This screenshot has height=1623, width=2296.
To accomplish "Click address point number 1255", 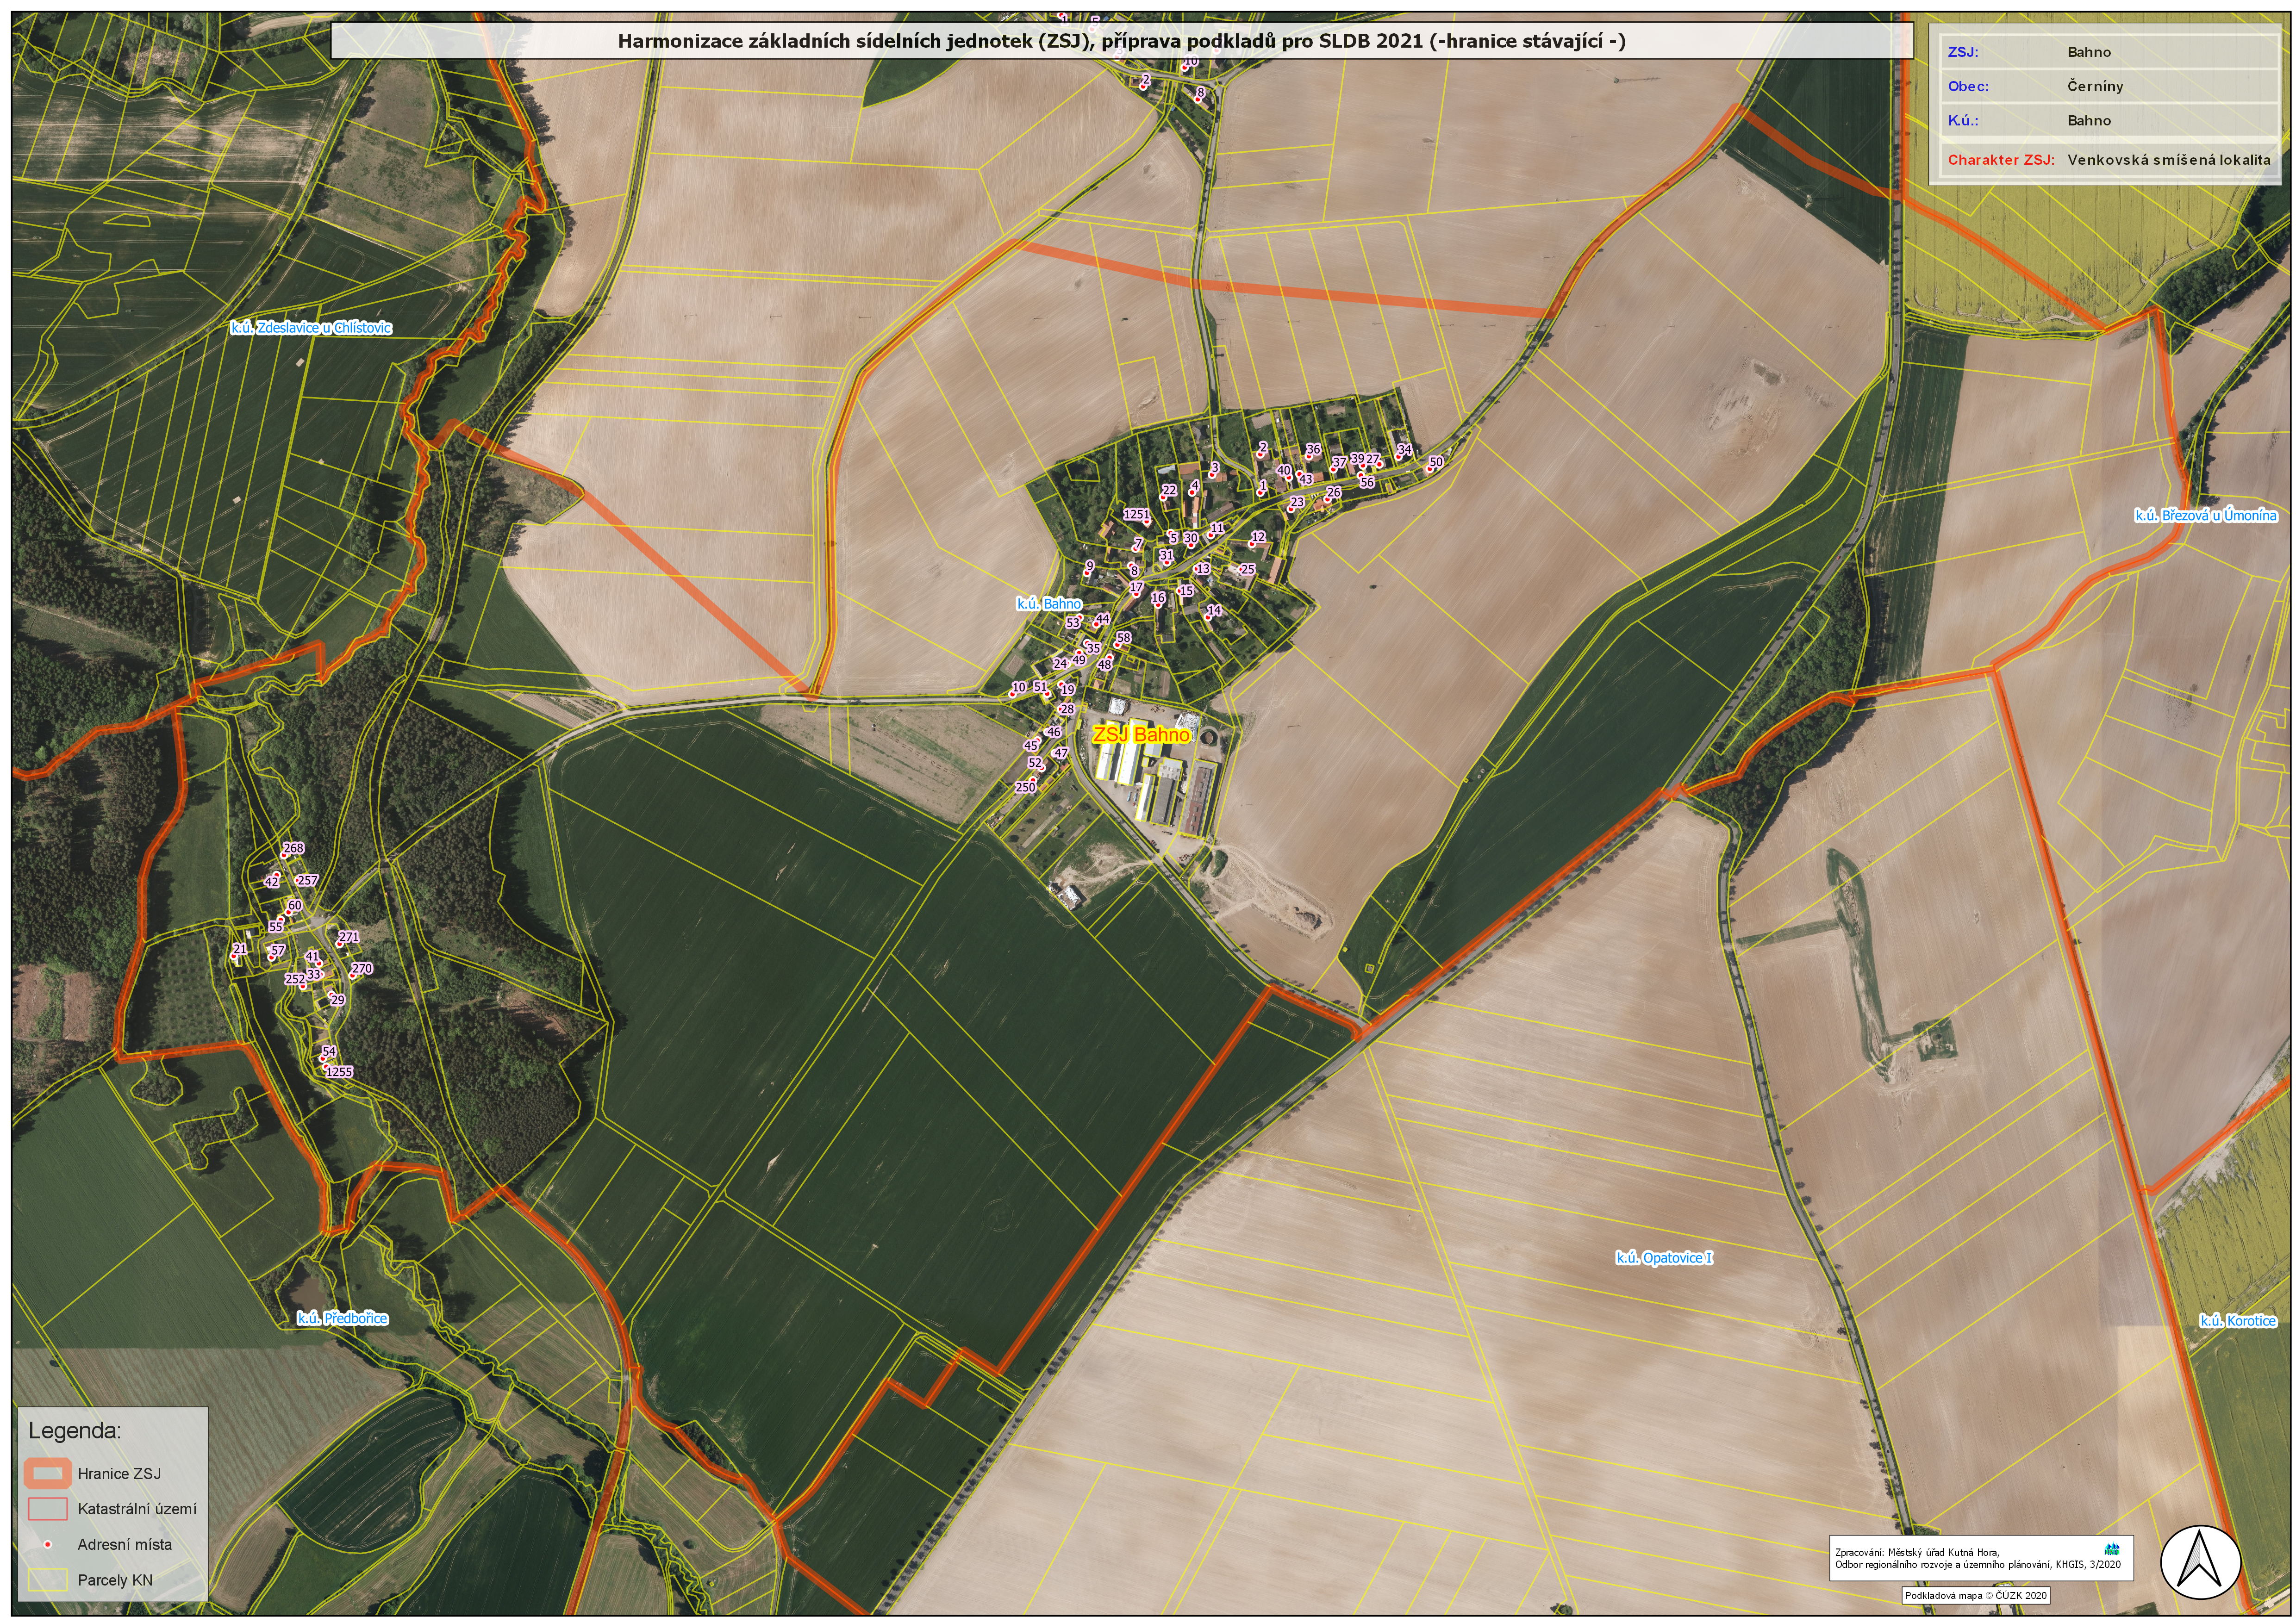I will coord(339,1072).
